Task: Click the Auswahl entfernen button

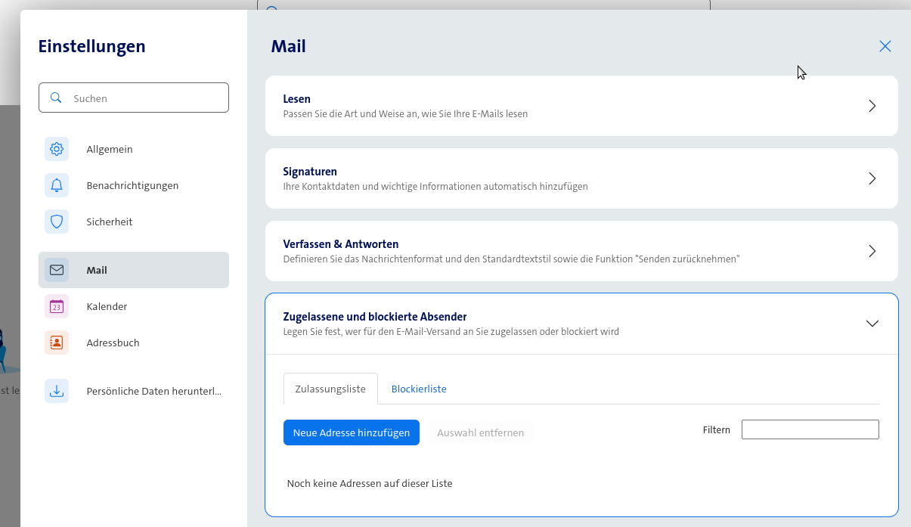Action: tap(480, 432)
